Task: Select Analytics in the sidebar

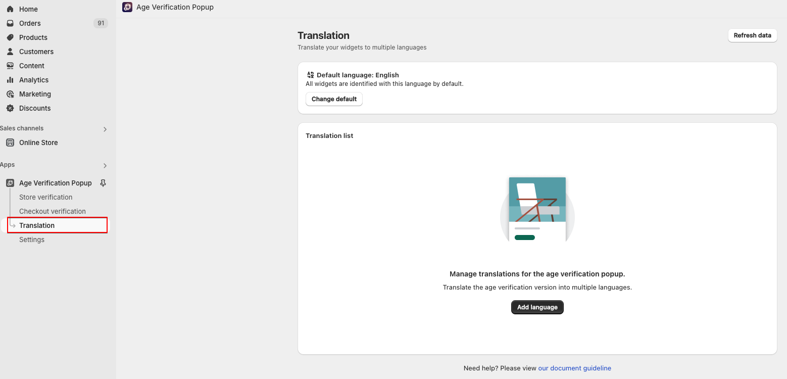Action: point(10,80)
